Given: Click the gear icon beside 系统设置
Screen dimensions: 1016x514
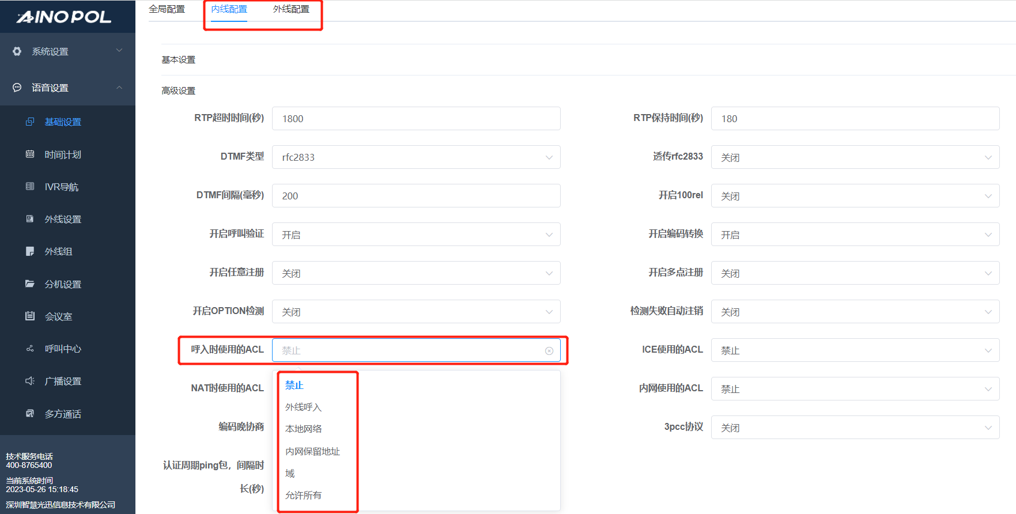Looking at the screenshot, I should coord(17,51).
